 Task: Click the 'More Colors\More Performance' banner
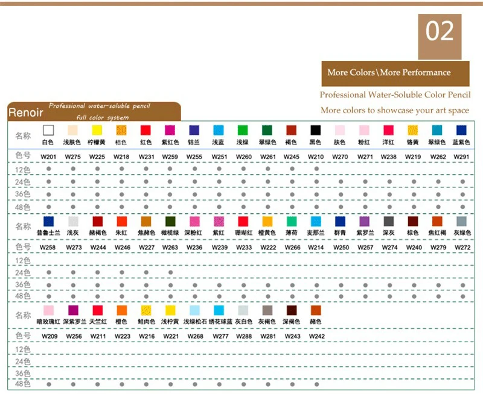(395, 73)
